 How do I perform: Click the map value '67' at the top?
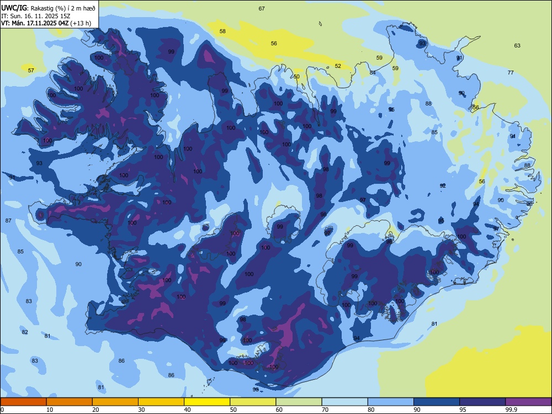262,8
